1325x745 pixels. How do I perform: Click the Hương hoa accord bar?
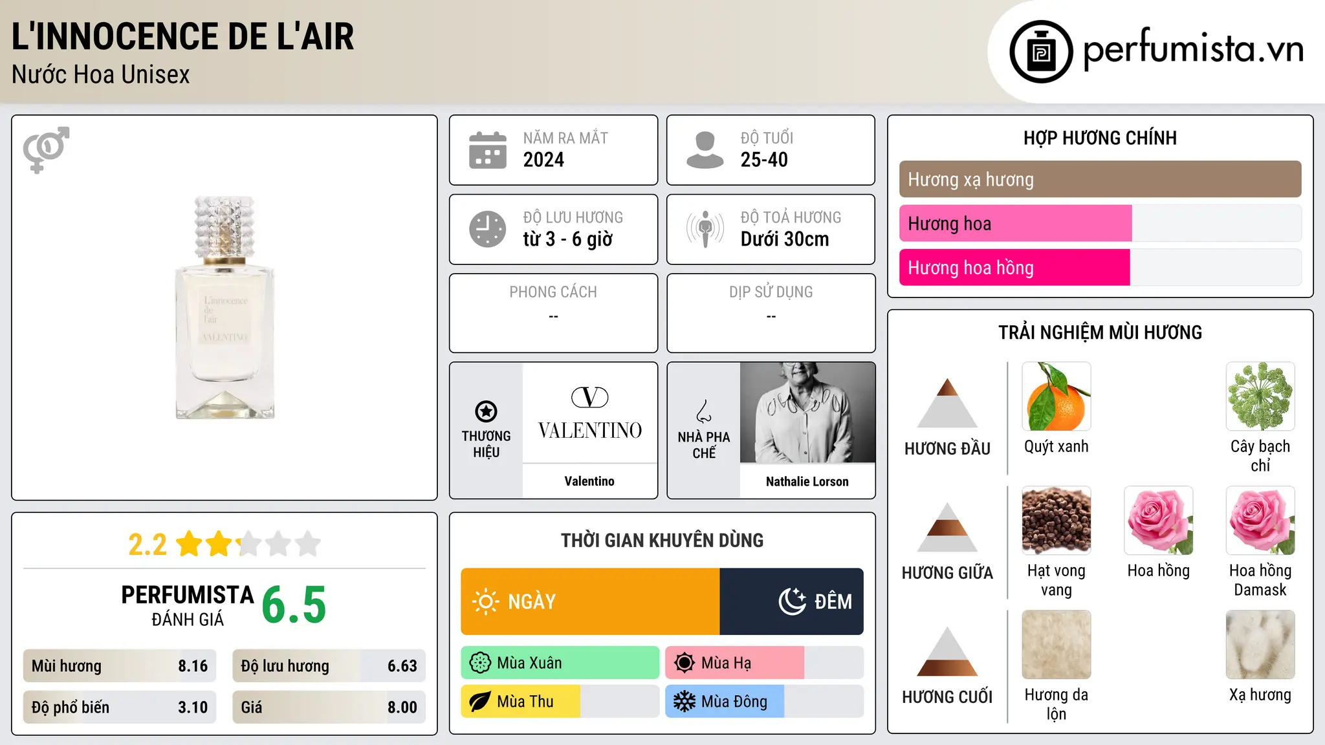click(x=1100, y=223)
